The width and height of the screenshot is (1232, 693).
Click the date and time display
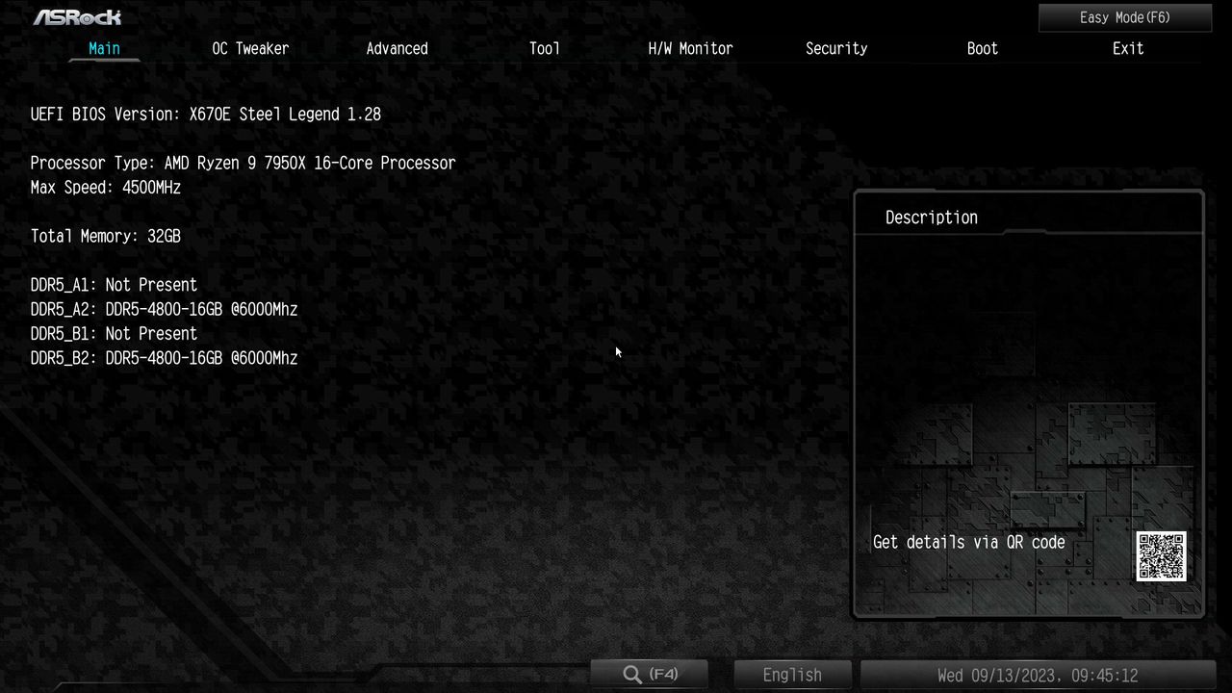click(1038, 675)
